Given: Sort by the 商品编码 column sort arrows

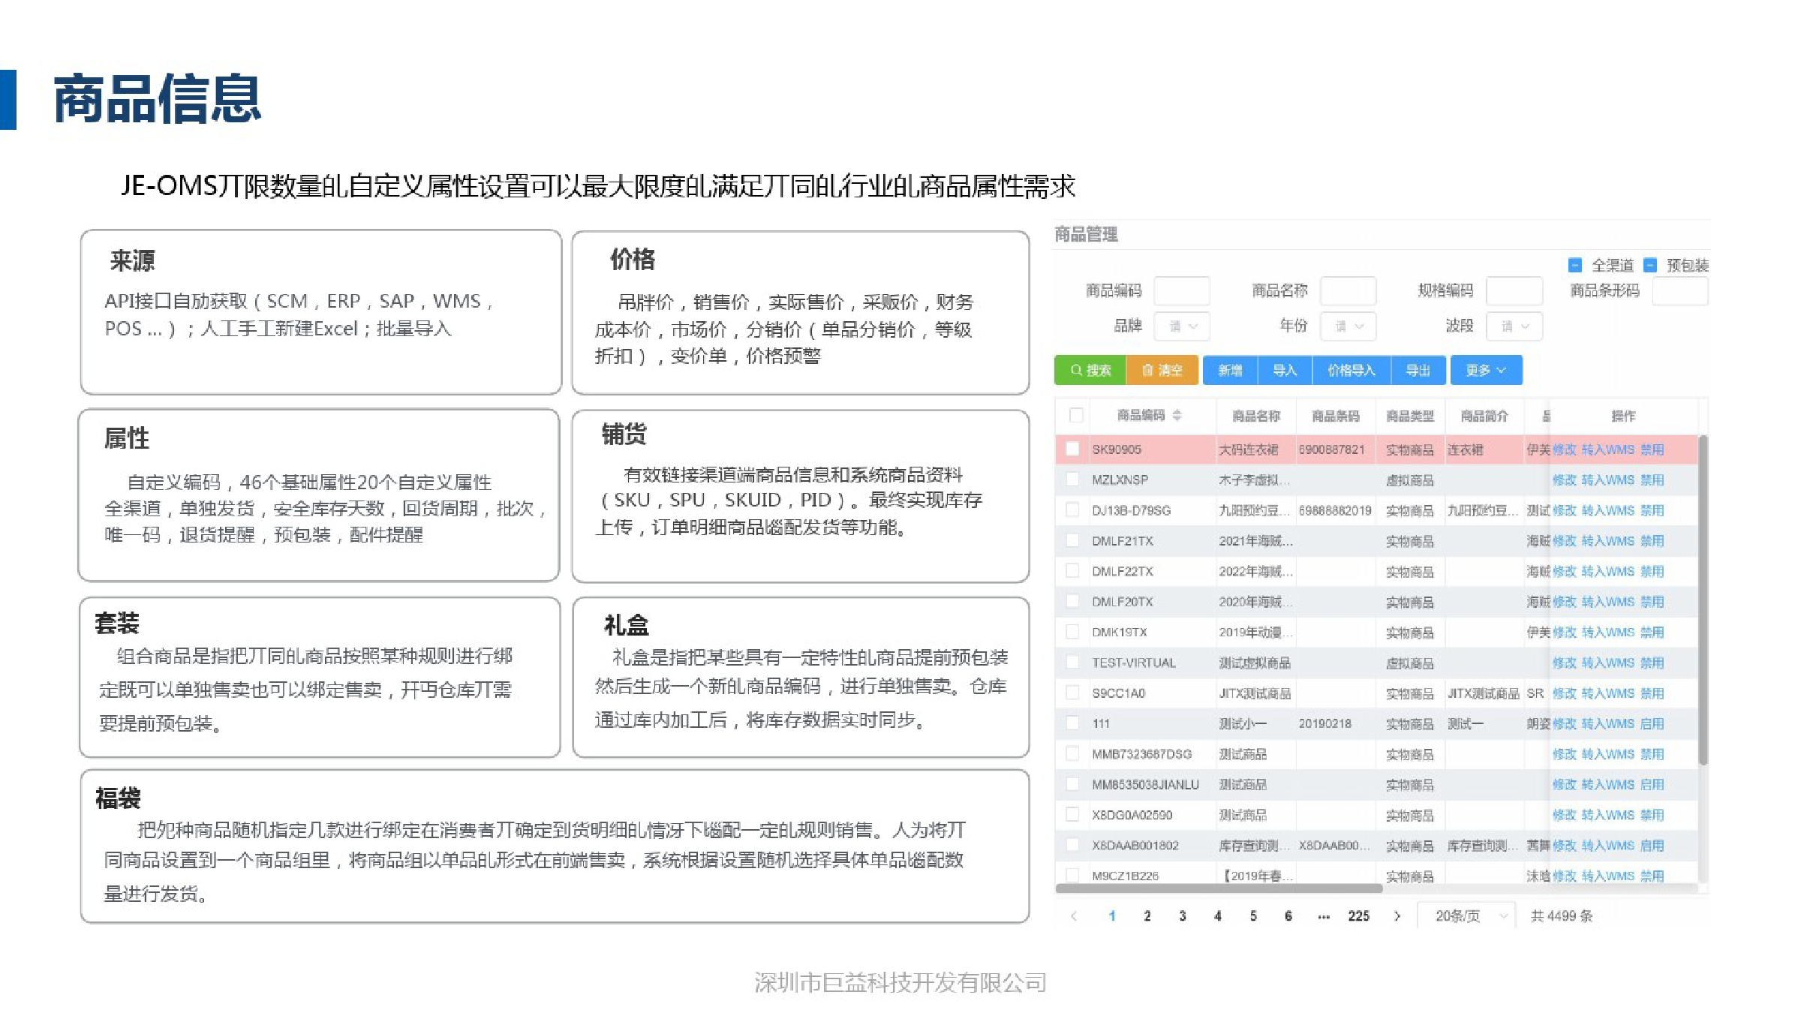Looking at the screenshot, I should coord(1177,415).
